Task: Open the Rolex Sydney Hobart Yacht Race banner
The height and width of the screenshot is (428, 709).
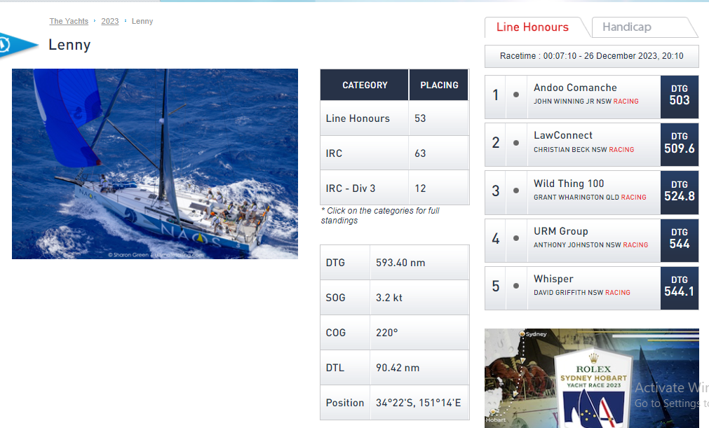Action: pos(592,378)
